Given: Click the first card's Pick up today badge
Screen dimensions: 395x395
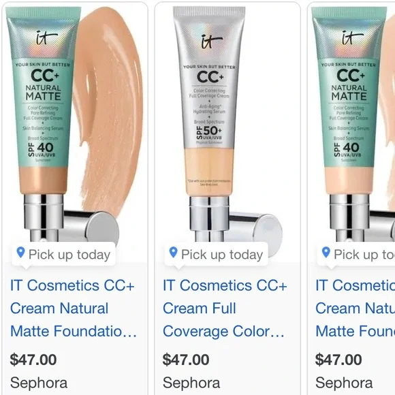Looking at the screenshot, I should [x=64, y=254].
